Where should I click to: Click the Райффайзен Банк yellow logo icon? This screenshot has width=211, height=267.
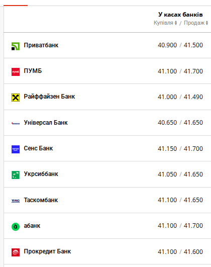[x=16, y=98]
